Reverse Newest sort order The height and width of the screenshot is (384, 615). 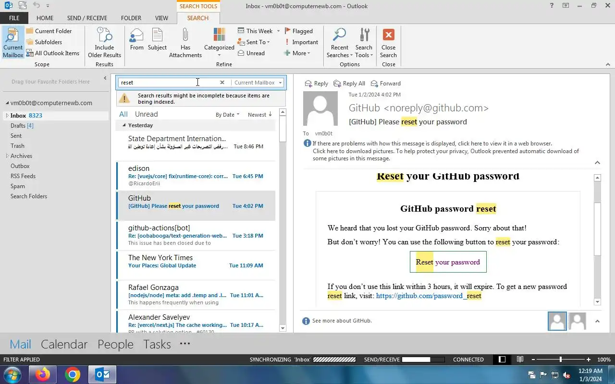[260, 115]
